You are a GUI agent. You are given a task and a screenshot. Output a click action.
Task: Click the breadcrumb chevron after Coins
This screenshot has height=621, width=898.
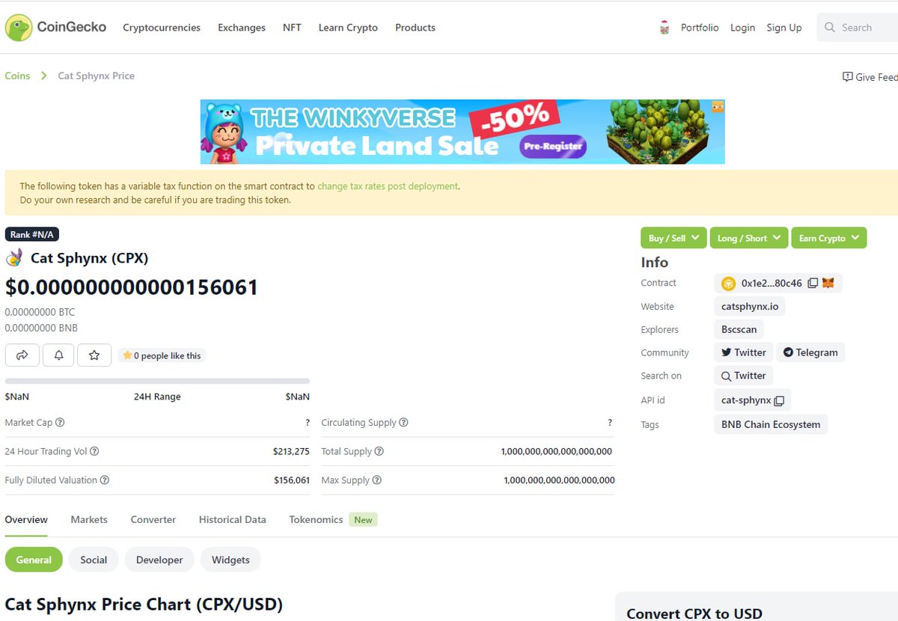(44, 76)
